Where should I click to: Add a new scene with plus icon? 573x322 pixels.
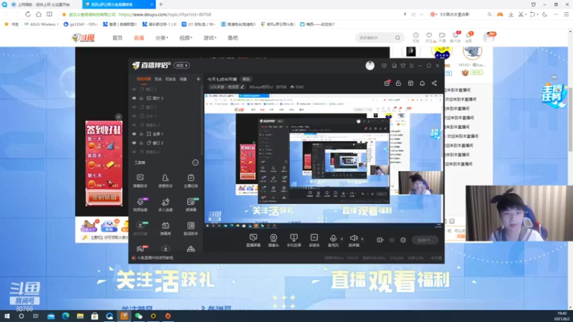tap(198, 79)
